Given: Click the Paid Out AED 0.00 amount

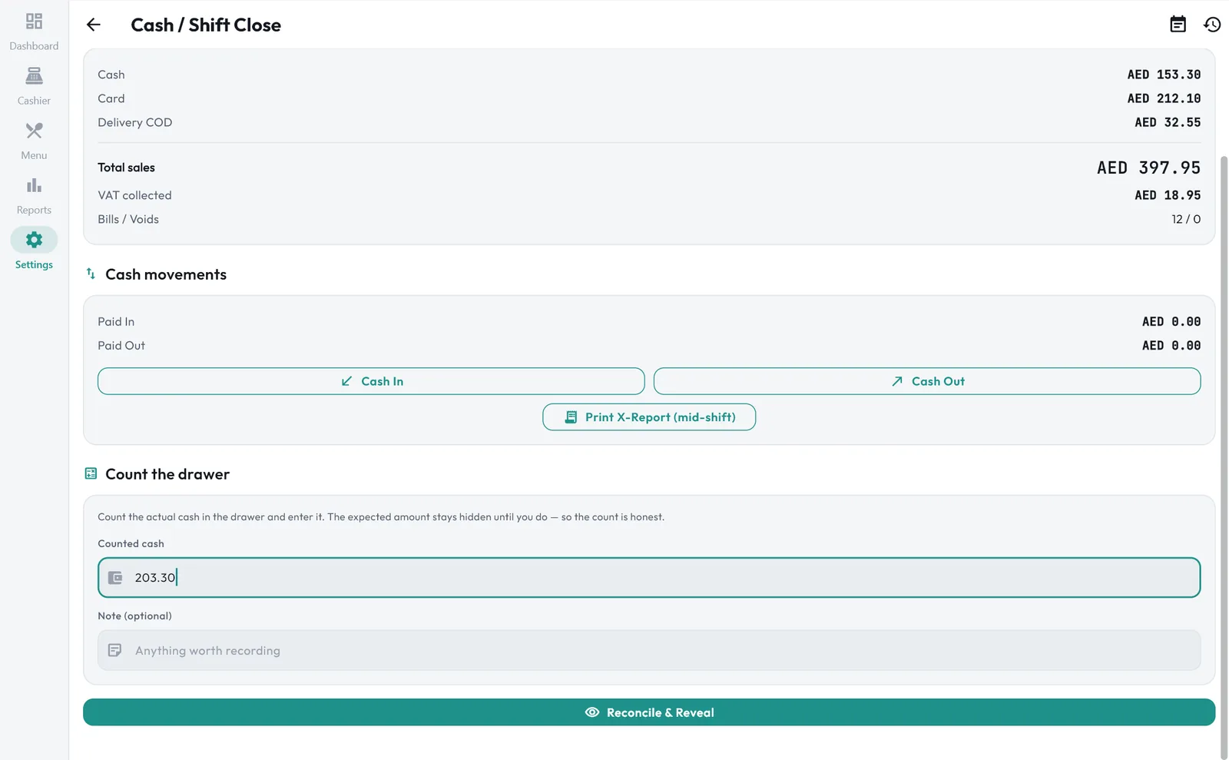Looking at the screenshot, I should [1171, 346].
